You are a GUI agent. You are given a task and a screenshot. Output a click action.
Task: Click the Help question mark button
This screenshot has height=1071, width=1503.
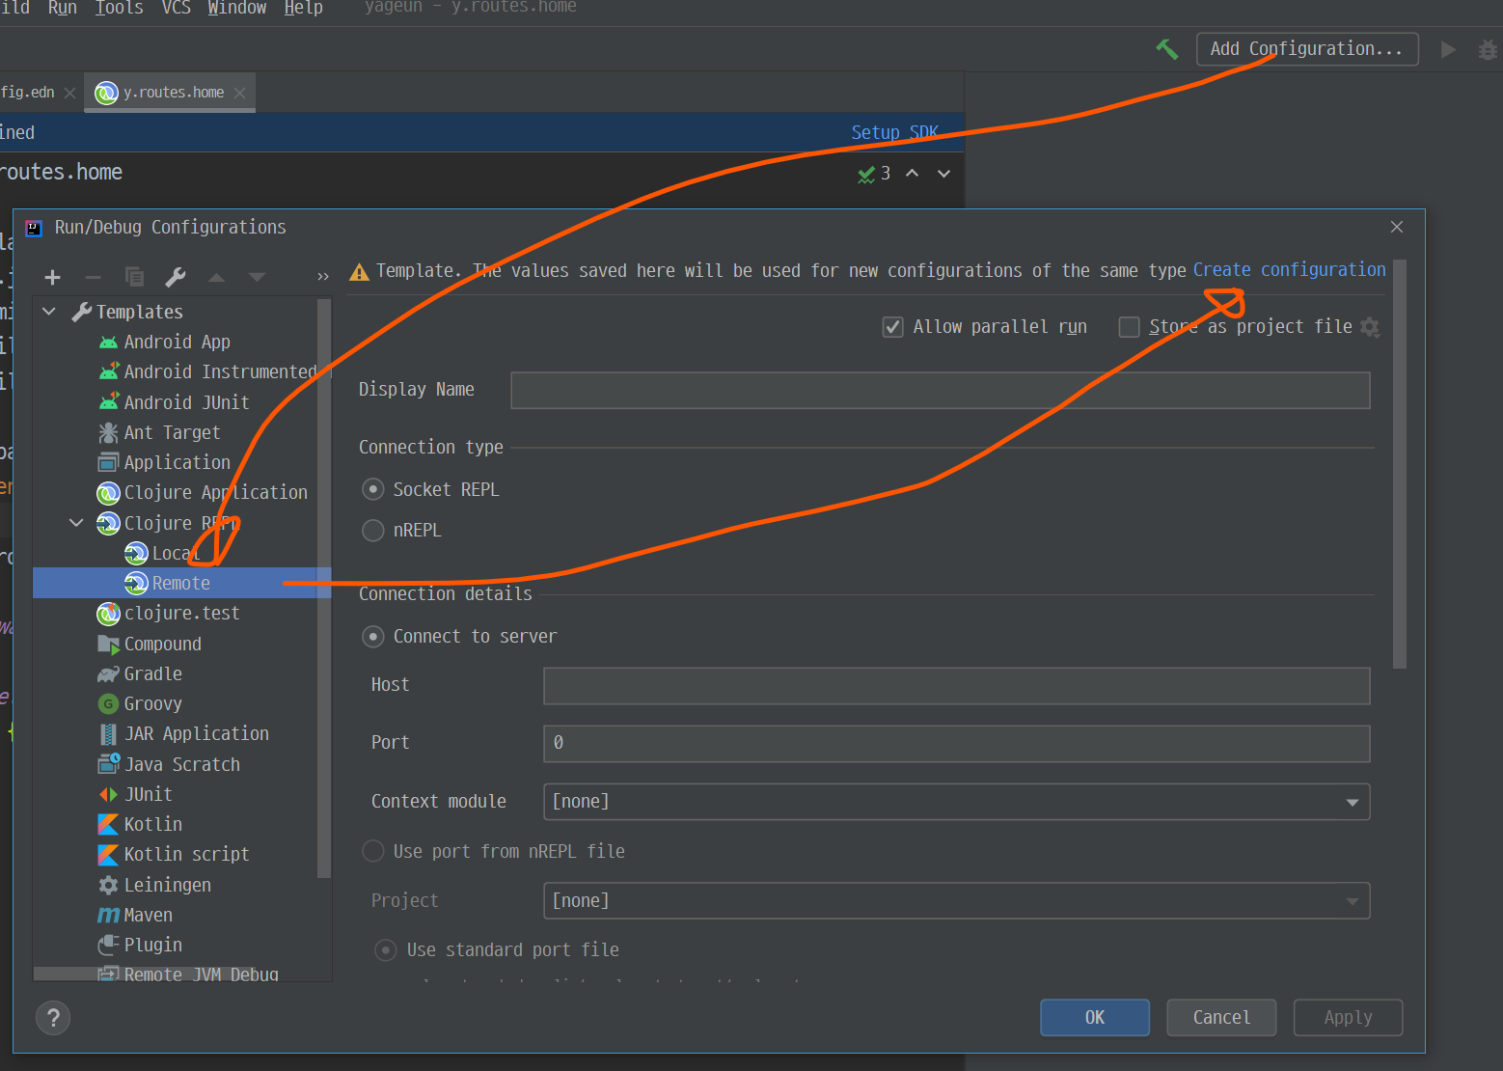(53, 1017)
